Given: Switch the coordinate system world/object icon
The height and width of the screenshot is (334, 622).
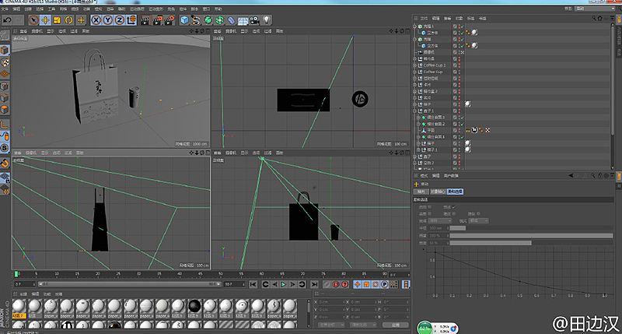Looking at the screenshot, I should [x=131, y=20].
